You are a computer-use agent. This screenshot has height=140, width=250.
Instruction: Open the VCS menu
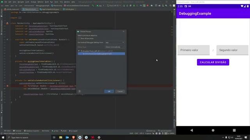61,2
